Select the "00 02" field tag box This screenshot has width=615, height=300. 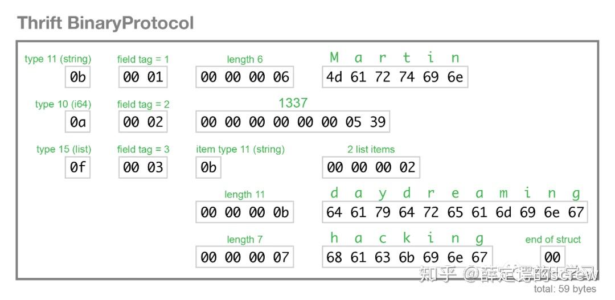click(143, 122)
